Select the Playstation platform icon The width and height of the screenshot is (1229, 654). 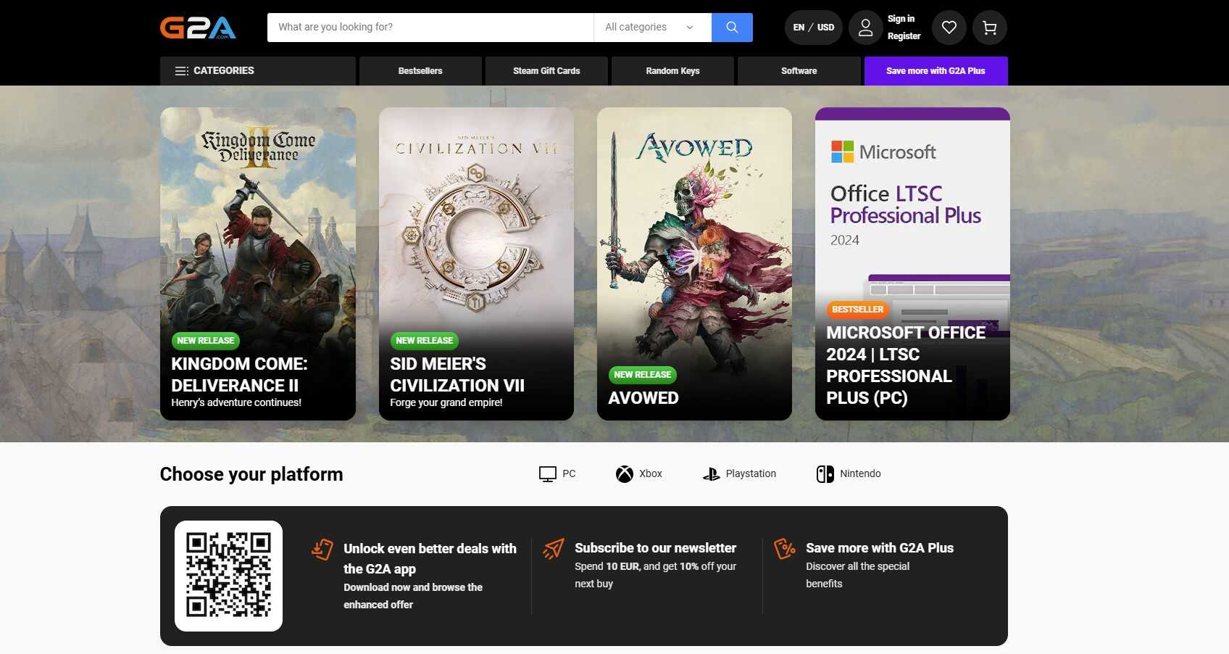pyautogui.click(x=711, y=474)
